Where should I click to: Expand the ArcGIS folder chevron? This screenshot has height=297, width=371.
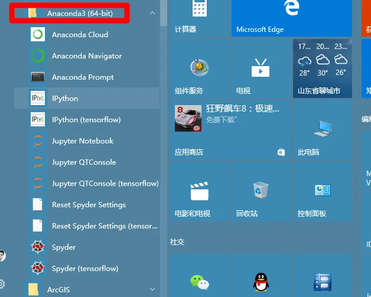152,289
